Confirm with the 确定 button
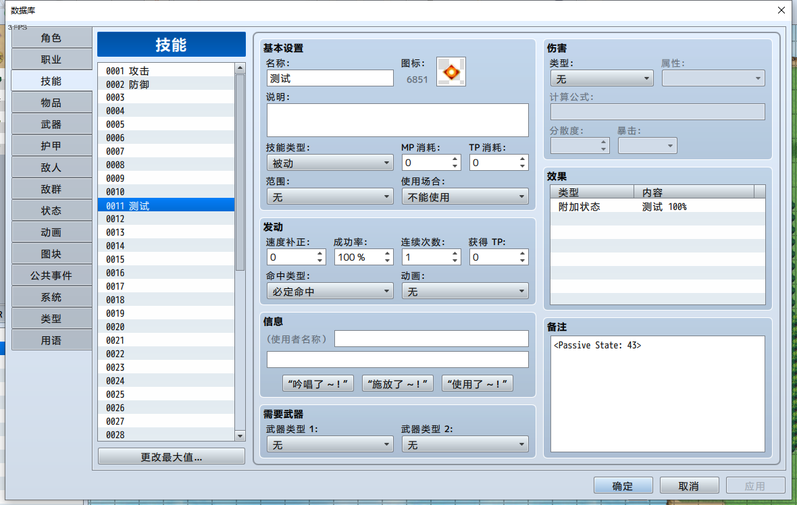The image size is (797, 505). 623,485
